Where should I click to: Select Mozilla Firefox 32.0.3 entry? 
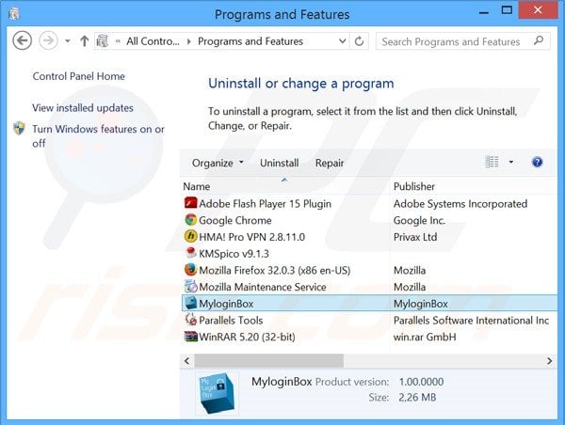(x=275, y=270)
